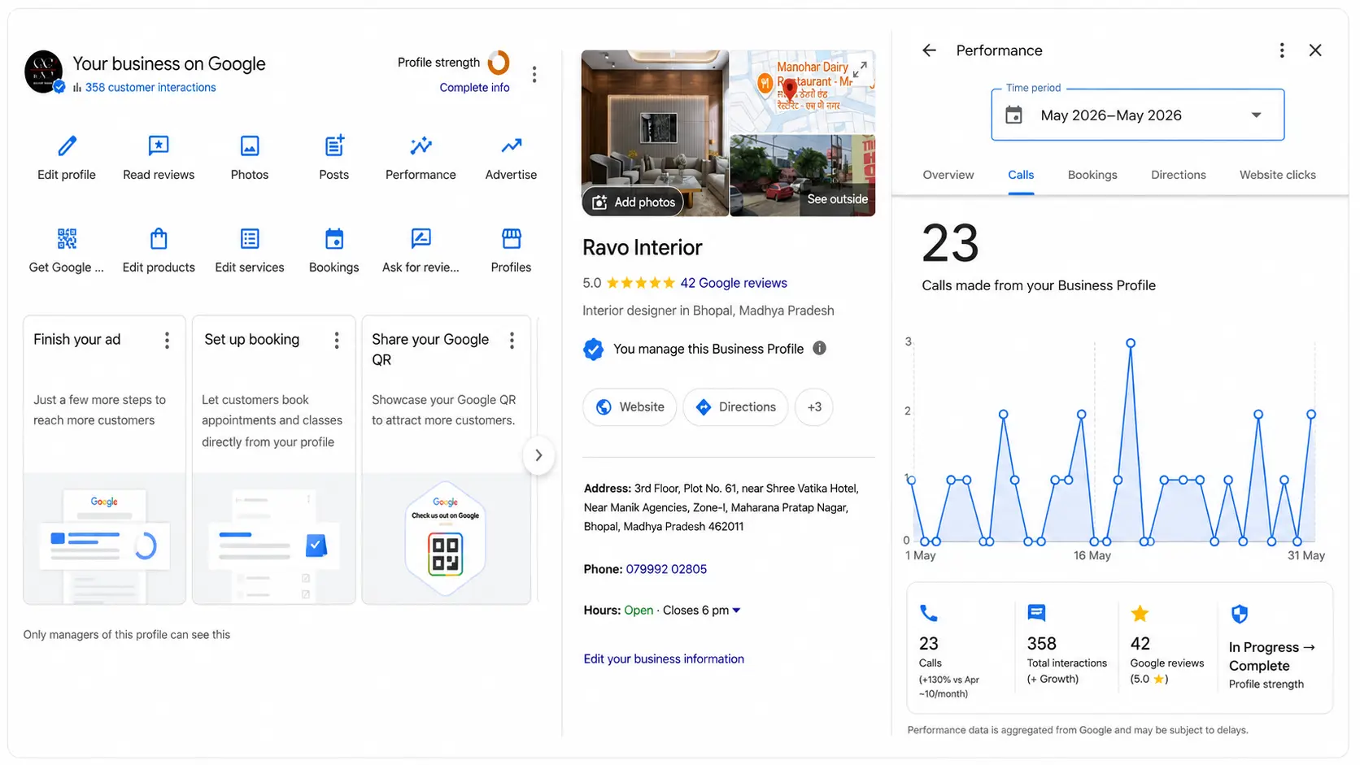Viewport: 1360px width, 765px height.
Task: Open the Advertise trend icon
Action: [x=511, y=146]
